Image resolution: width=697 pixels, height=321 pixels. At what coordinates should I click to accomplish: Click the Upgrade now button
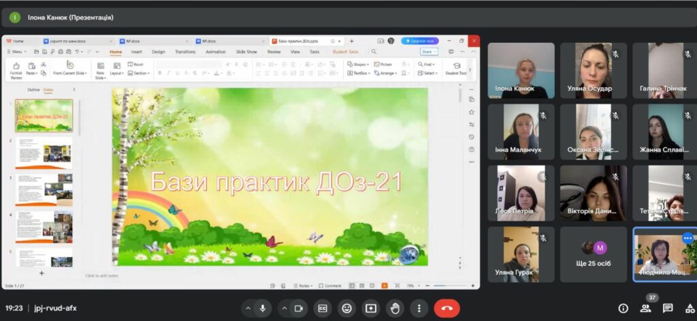[x=420, y=41]
